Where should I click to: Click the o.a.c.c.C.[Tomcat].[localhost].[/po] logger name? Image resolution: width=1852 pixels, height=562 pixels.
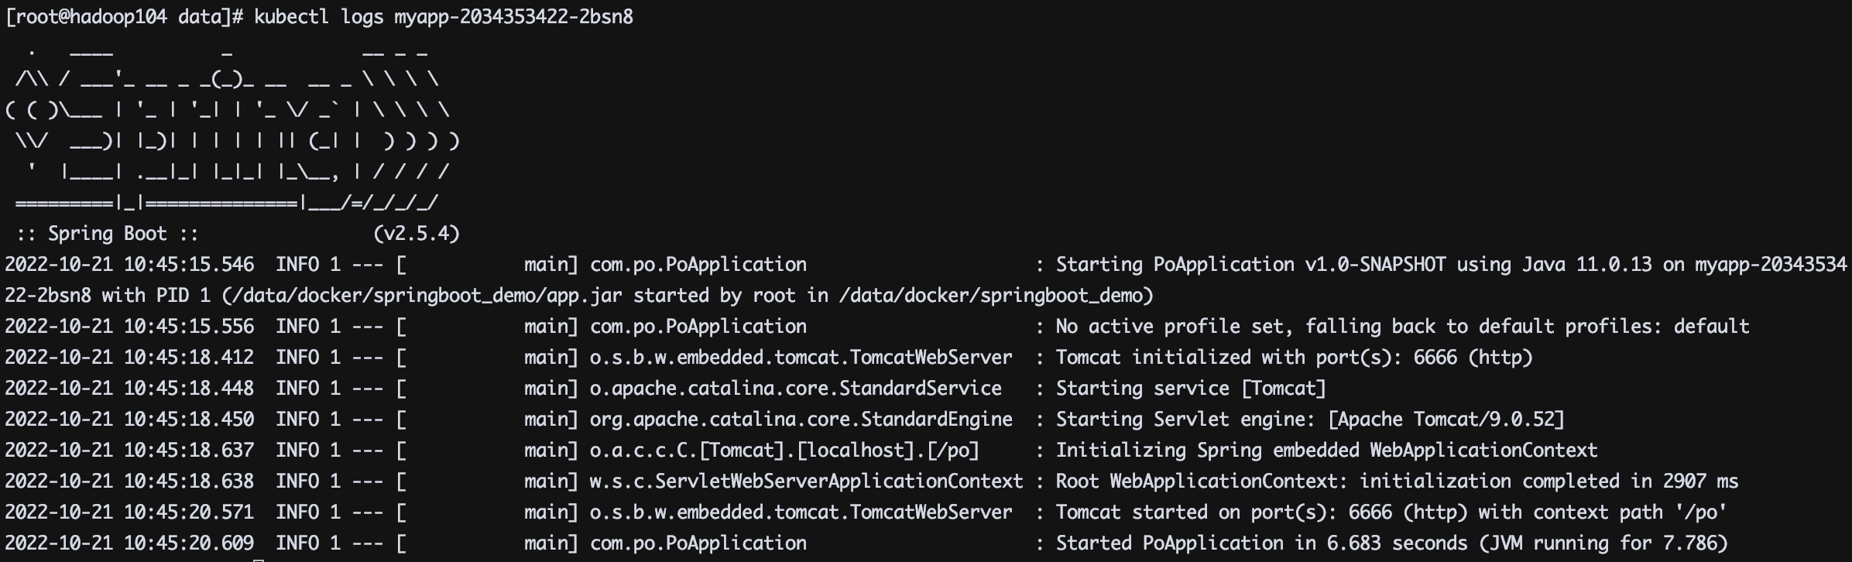[784, 451]
